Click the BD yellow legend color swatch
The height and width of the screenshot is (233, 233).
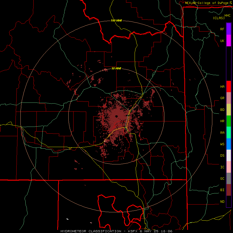229,110
